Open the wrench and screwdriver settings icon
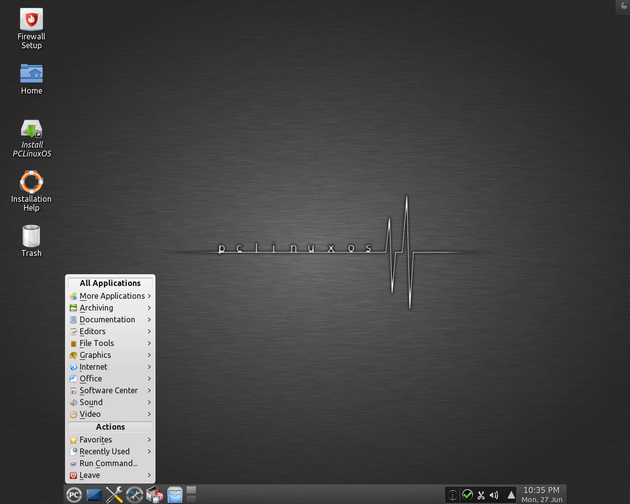630x504 pixels. coord(114,495)
